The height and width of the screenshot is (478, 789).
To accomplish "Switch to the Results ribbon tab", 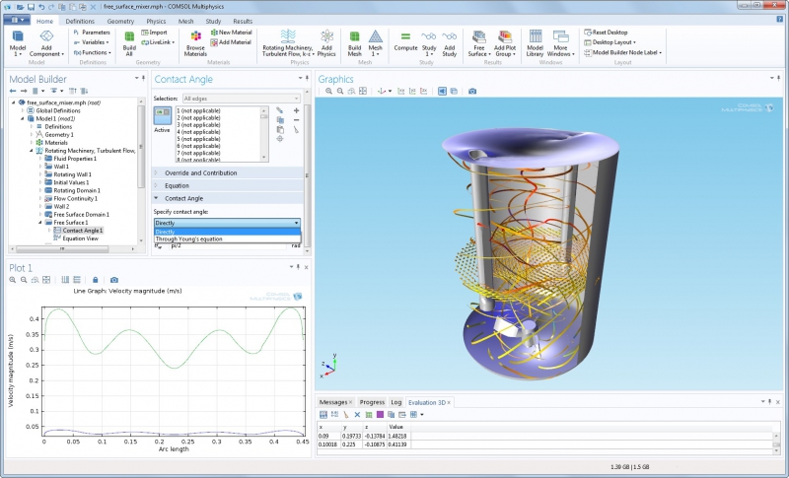I will pos(243,21).
